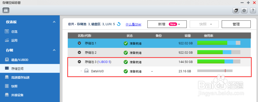Open the 什么是Qtier link
This screenshot has width=258, height=102.
tap(133, 24)
